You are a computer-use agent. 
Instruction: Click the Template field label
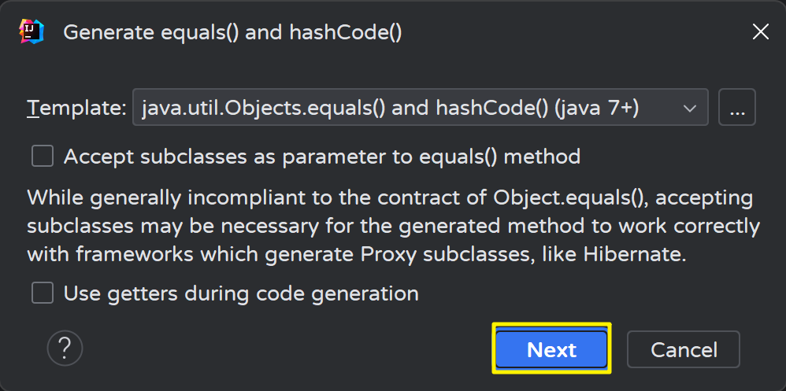(76, 109)
